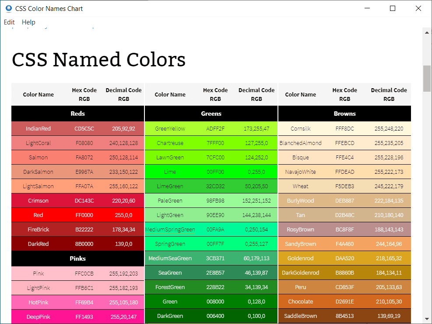This screenshot has height=324, width=432.
Task: Open the Help menu
Action: pos(28,22)
